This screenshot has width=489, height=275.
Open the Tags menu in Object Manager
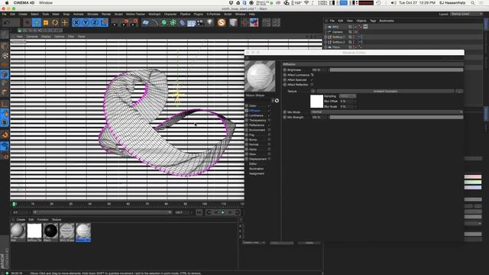point(373,21)
